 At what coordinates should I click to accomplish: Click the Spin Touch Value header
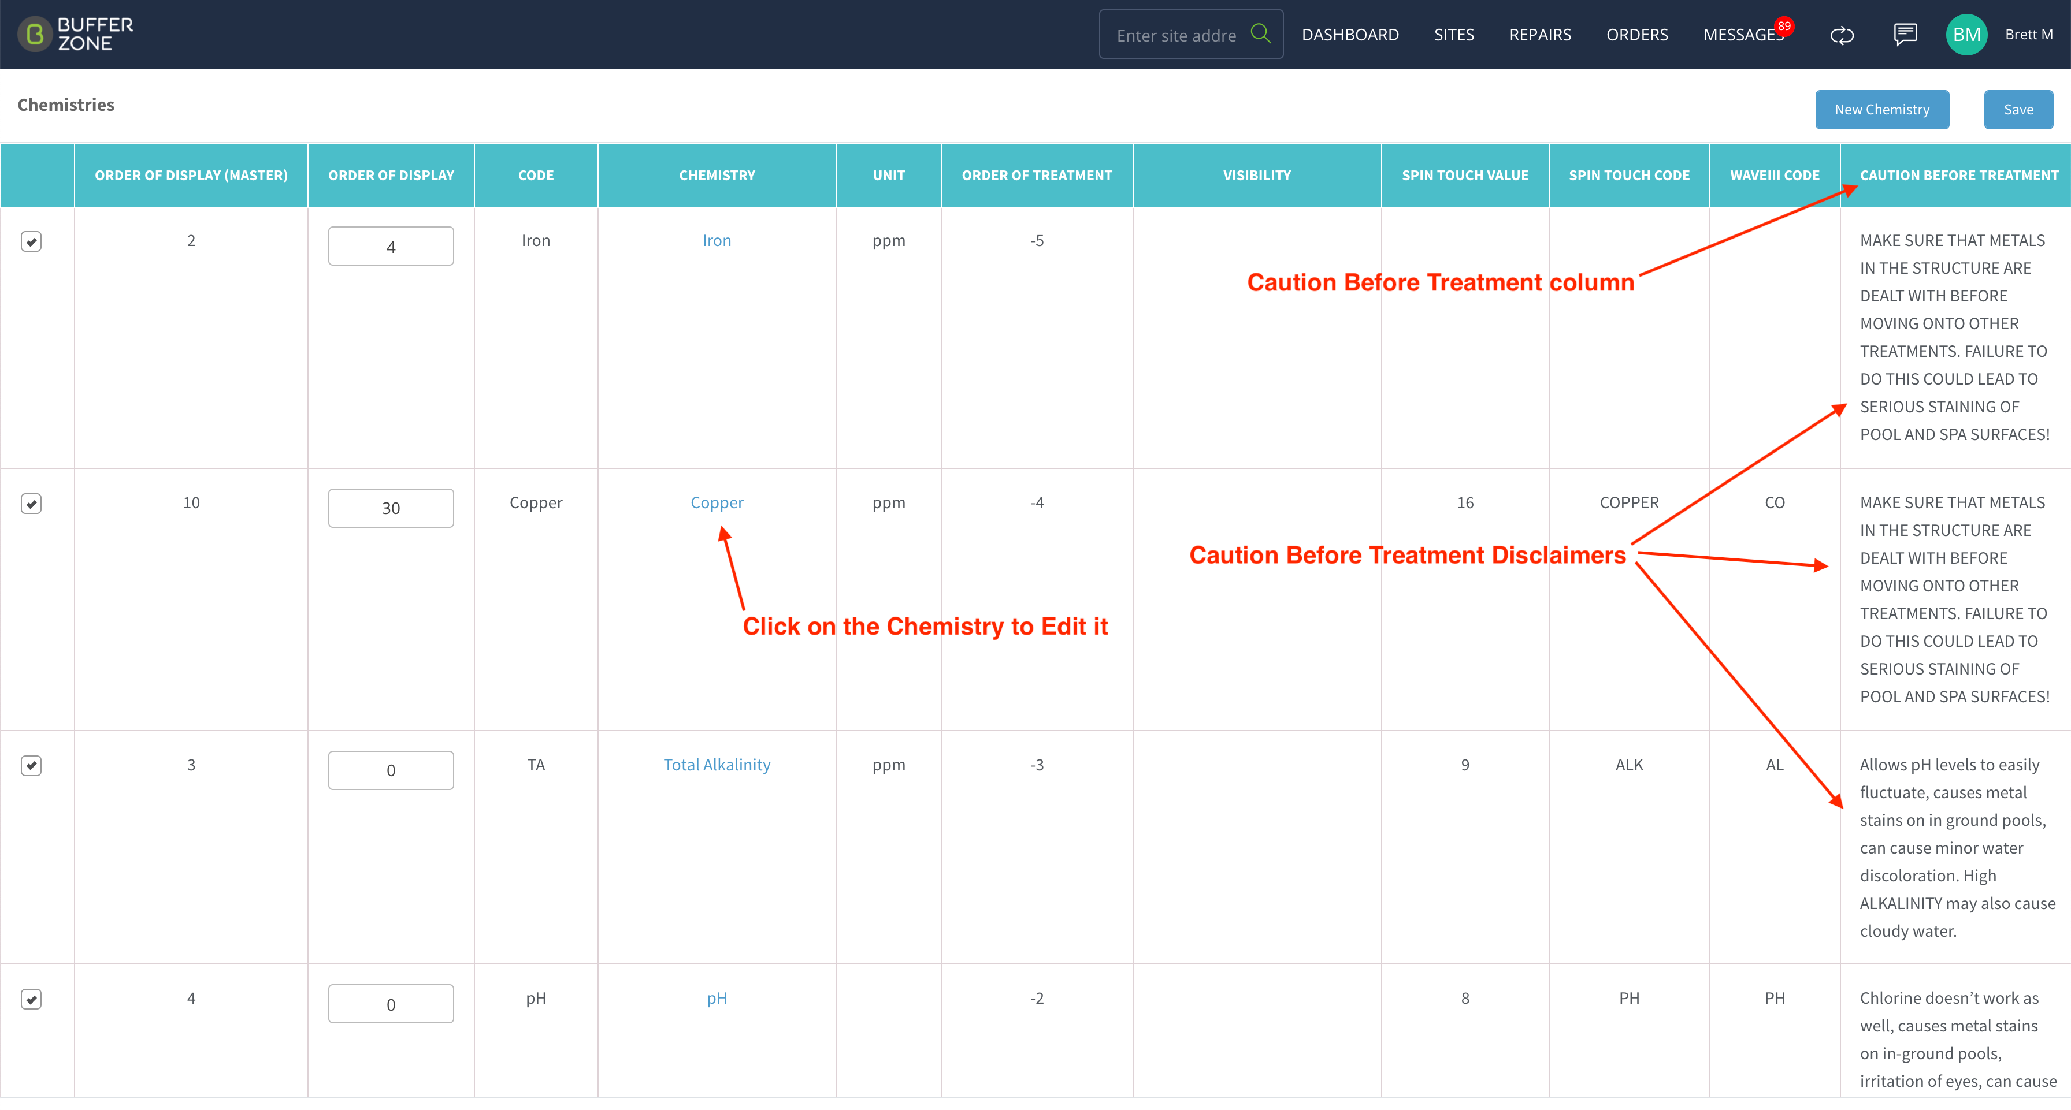pyautogui.click(x=1465, y=175)
